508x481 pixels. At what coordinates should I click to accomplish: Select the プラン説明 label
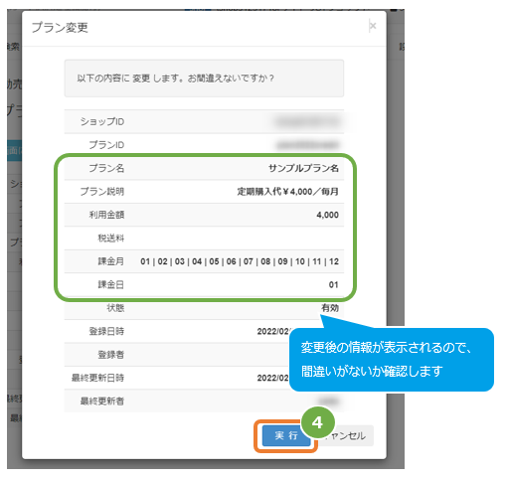[102, 192]
